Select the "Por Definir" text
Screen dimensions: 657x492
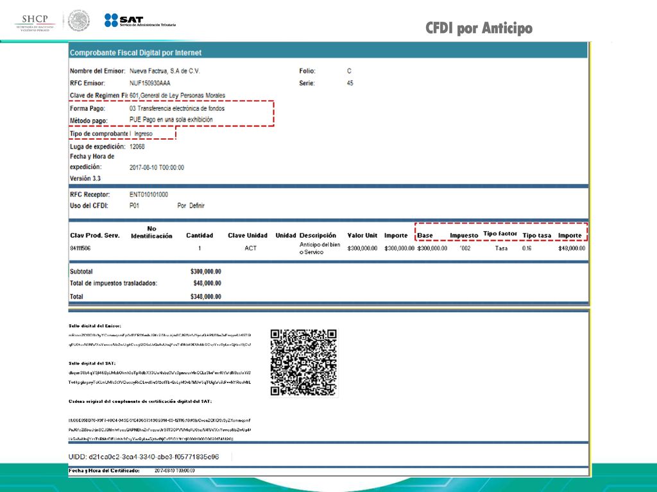tap(191, 206)
